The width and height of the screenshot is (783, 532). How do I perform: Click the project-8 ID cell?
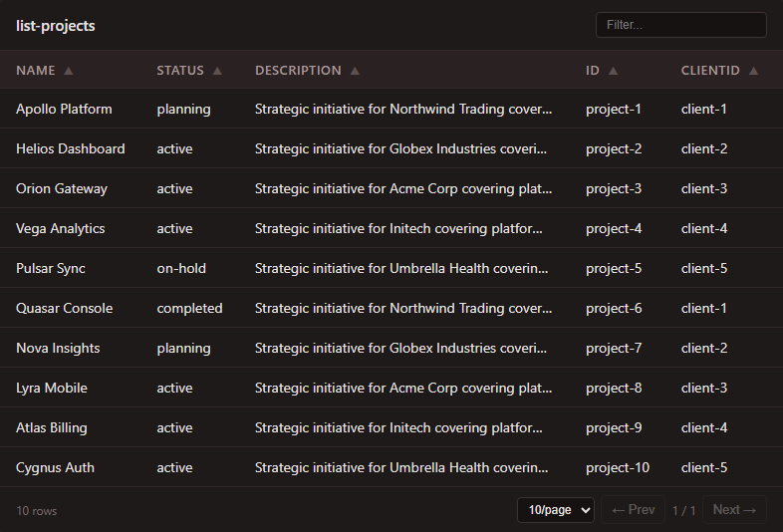pos(614,389)
